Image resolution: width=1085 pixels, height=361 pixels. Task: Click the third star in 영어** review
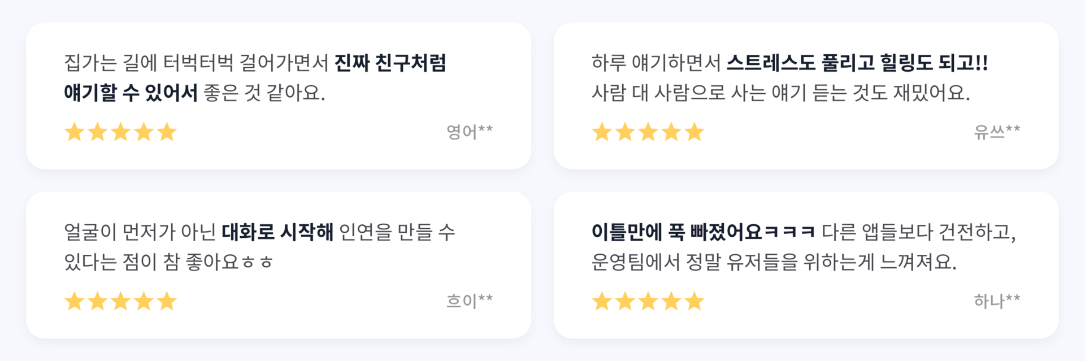pyautogui.click(x=121, y=132)
